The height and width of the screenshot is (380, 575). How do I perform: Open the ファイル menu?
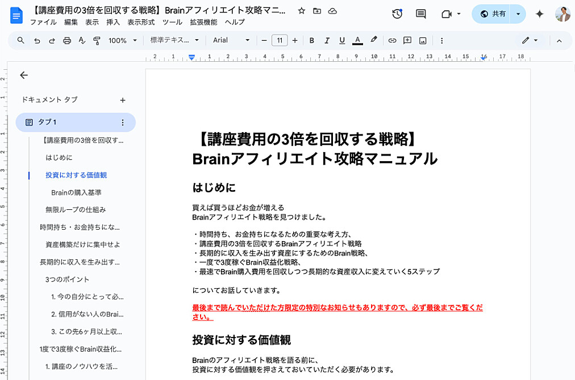[x=43, y=22]
